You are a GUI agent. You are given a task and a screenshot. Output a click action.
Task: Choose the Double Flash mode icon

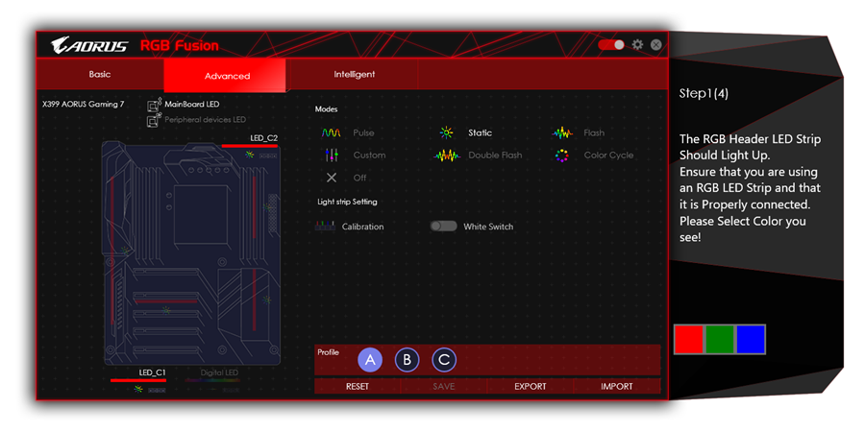(447, 156)
